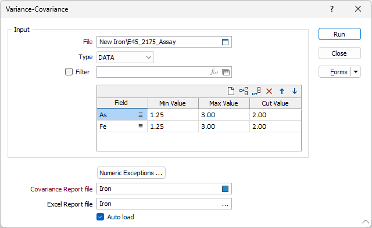The width and height of the screenshot is (372, 228).
Task: Click the new row icon in grid toolbar
Action: (231, 91)
